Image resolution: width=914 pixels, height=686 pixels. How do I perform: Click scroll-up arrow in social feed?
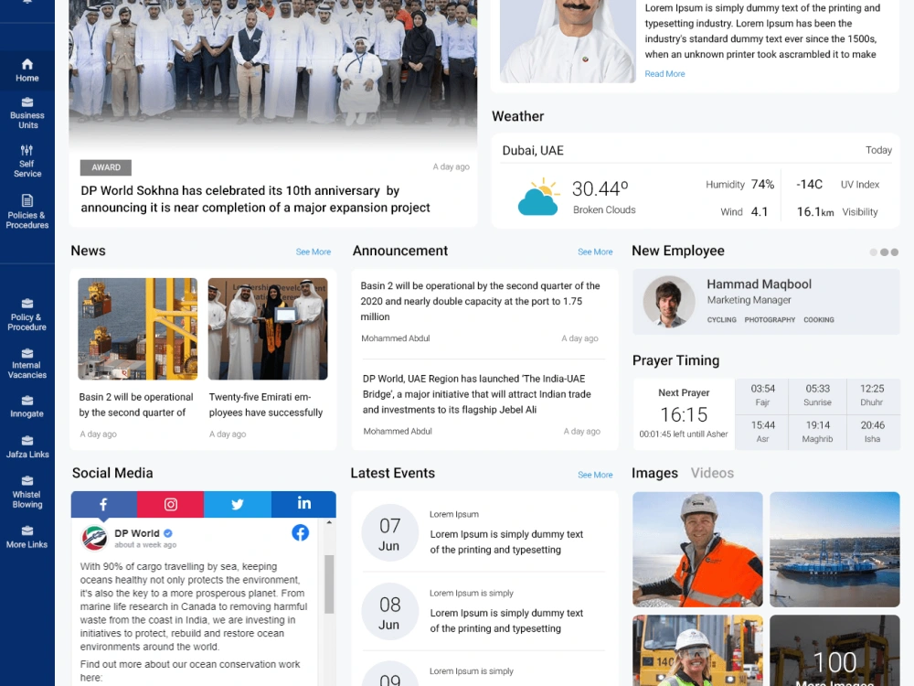click(329, 522)
